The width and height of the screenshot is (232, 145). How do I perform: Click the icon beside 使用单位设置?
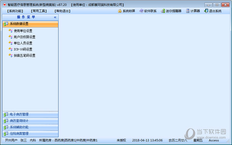click(10, 31)
